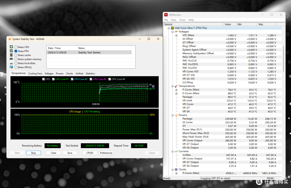Enable the Stress CPU checkbox
Screen dimensions: 291x188
[16, 47]
